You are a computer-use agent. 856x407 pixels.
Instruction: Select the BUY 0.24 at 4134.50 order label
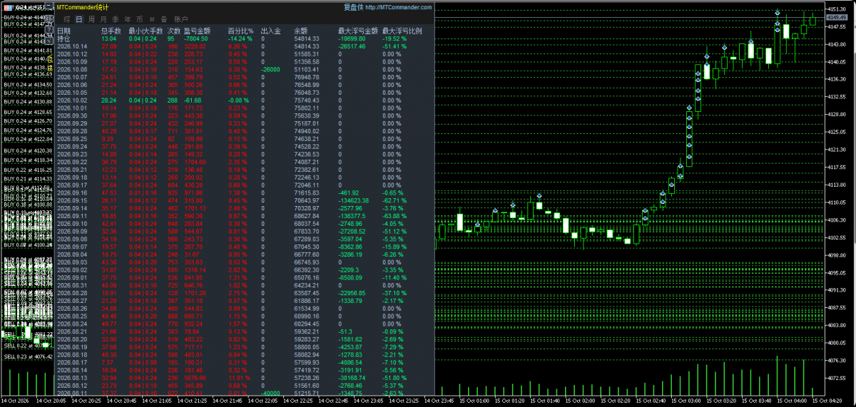tap(28, 84)
